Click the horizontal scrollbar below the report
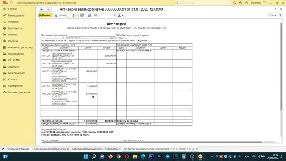This screenshot has height=161, width=286. pyautogui.click(x=152, y=142)
